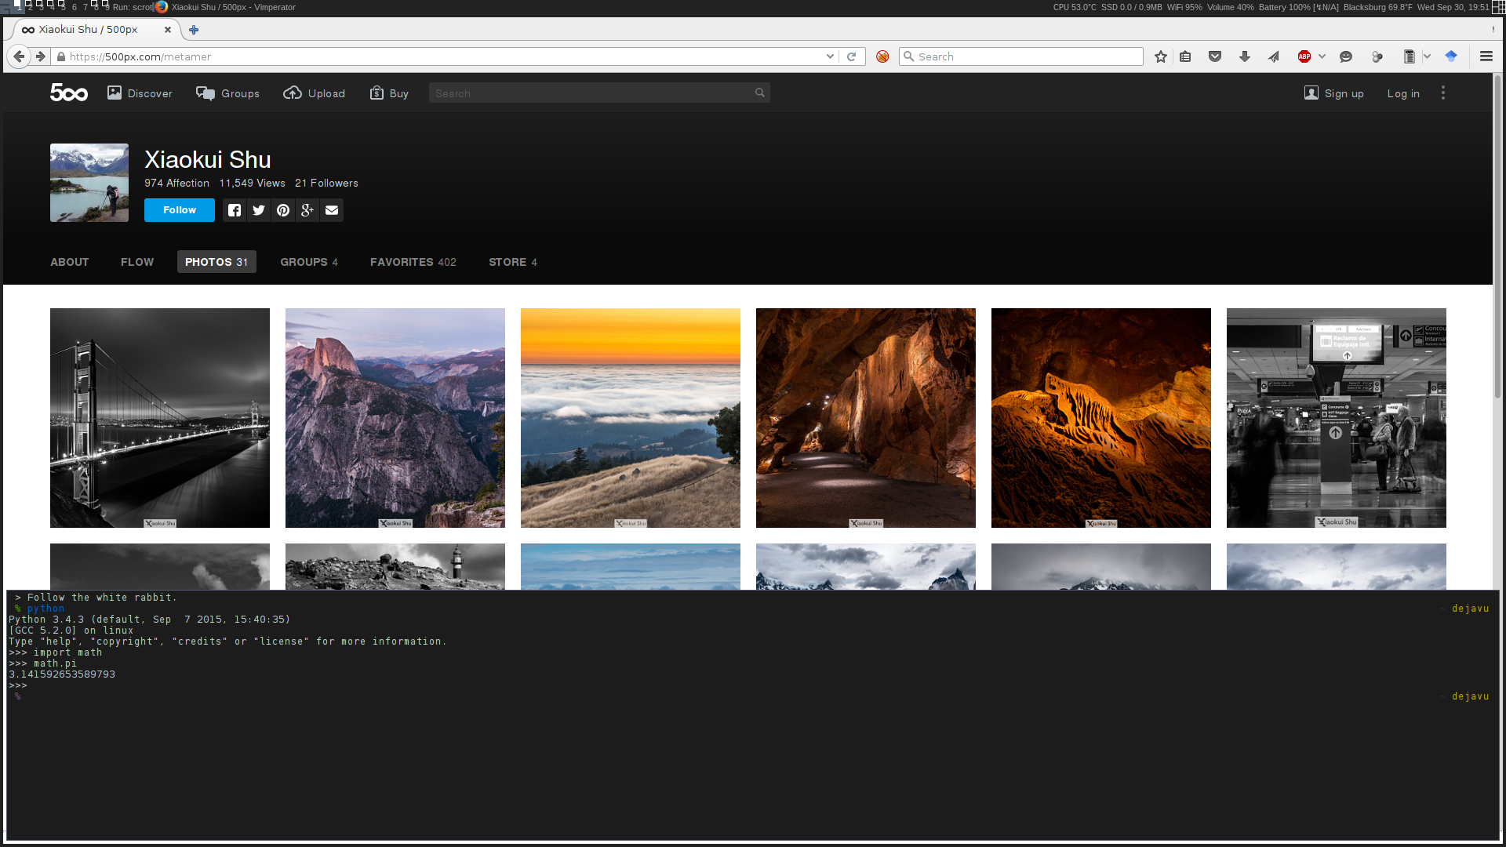Bookmark this page with star icon
Screen dimensions: 1506x847
[1161, 56]
